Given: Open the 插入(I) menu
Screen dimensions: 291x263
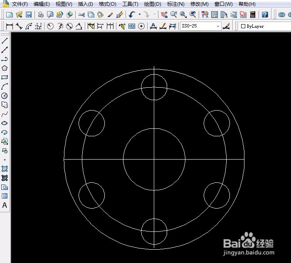Looking at the screenshot, I should coord(85,4).
